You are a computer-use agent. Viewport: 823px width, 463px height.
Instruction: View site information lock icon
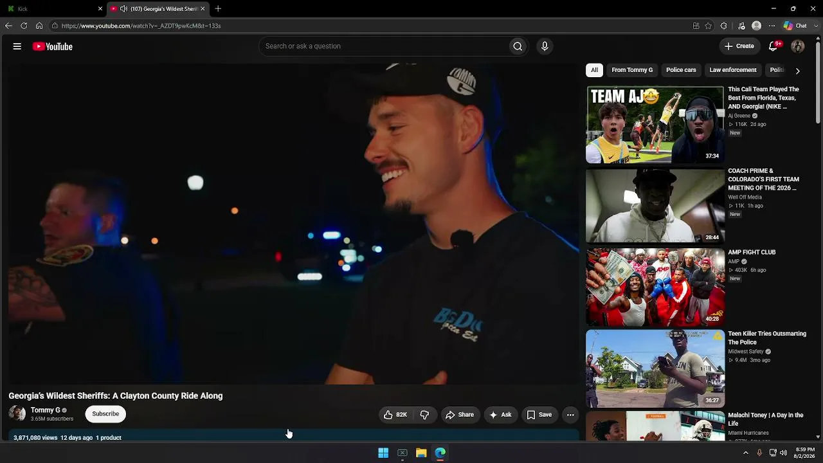click(x=55, y=26)
